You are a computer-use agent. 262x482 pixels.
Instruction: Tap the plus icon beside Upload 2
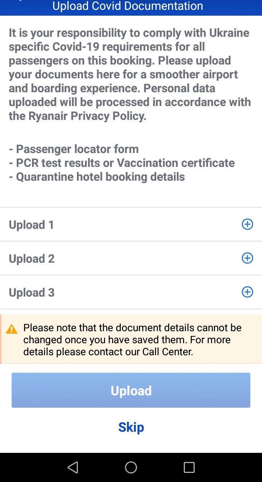[247, 258]
